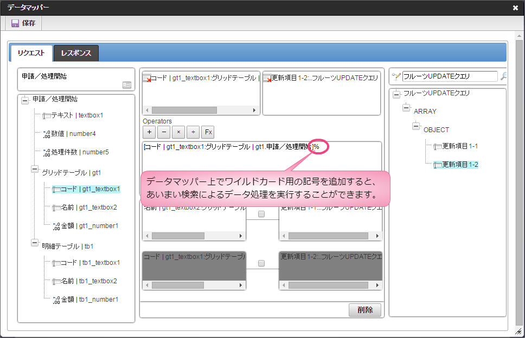Switch to the レスポンス tab

(x=76, y=53)
